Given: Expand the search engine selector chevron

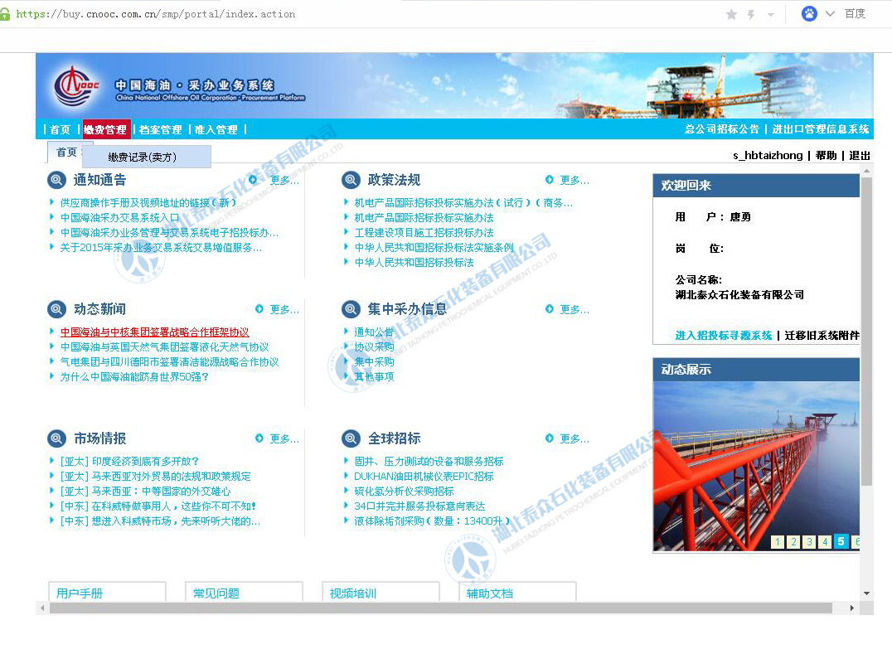Looking at the screenshot, I should click(x=830, y=13).
